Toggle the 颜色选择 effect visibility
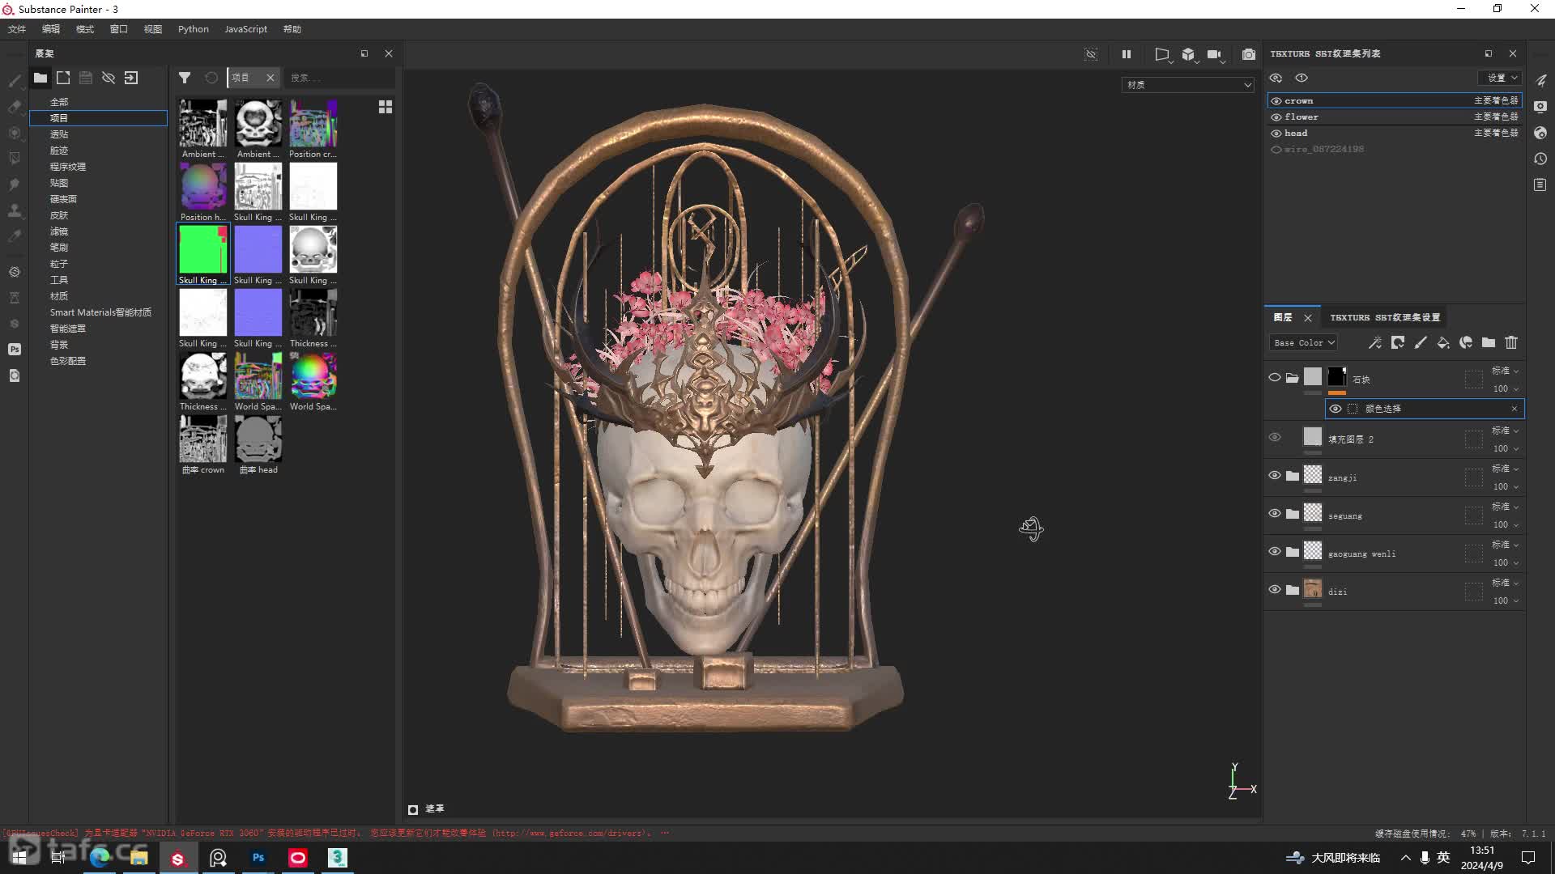The height and width of the screenshot is (874, 1555). (1336, 409)
